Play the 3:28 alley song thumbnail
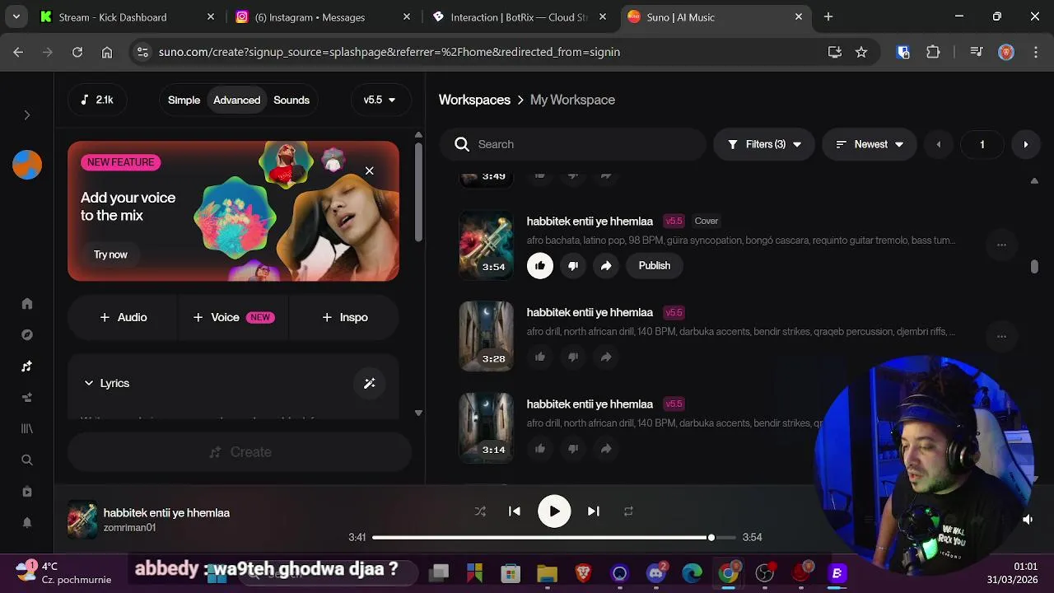This screenshot has width=1054, height=593. click(486, 336)
